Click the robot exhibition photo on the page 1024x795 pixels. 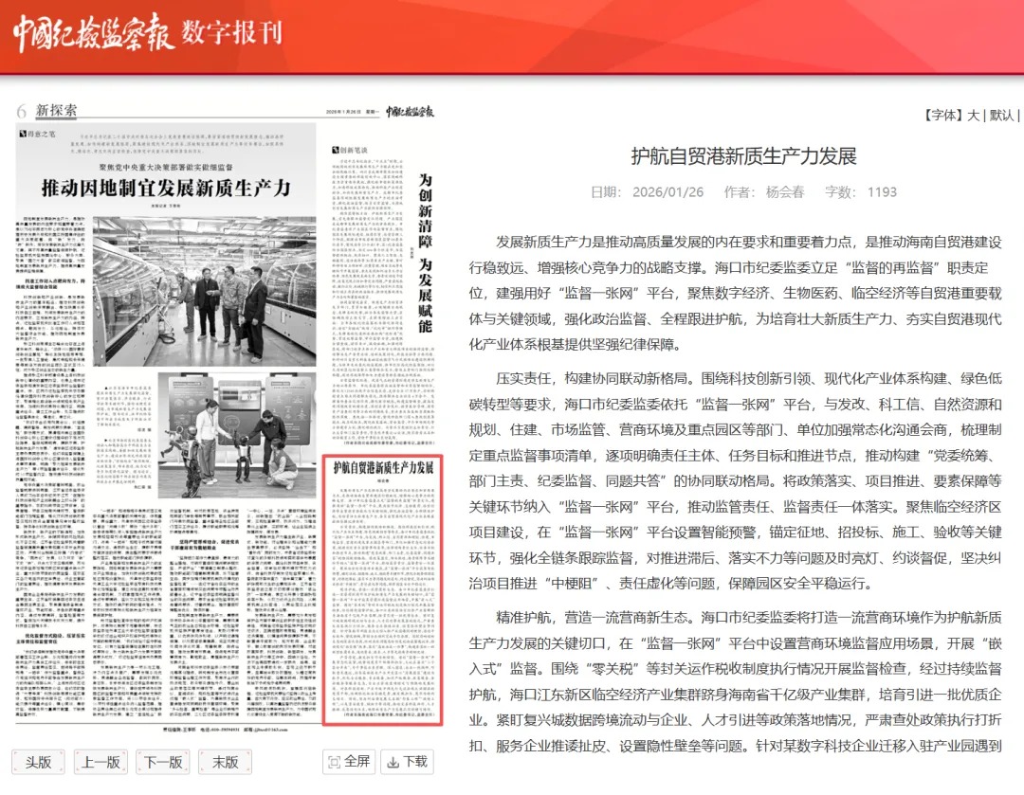[237, 432]
